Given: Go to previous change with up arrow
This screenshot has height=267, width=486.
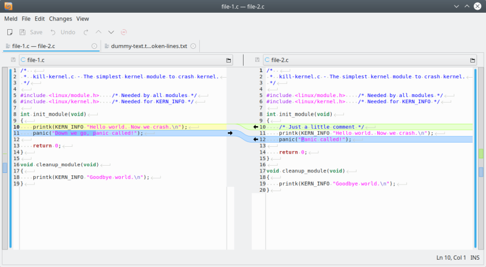Looking at the screenshot, I should (x=99, y=32).
